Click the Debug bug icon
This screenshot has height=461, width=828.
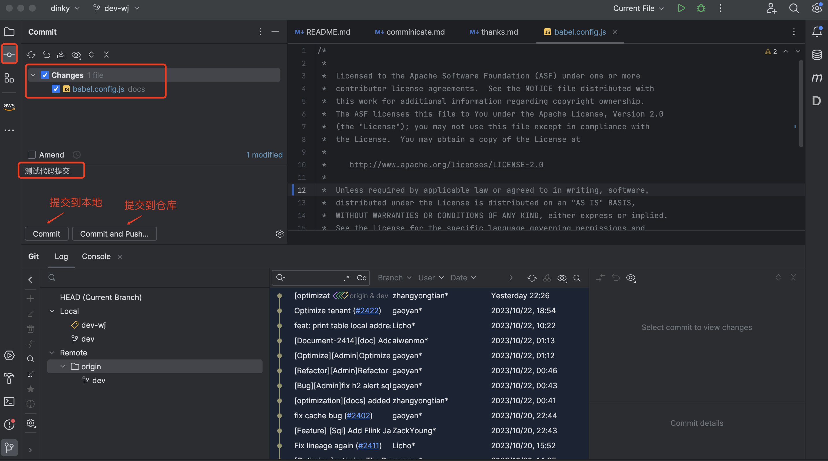click(x=701, y=8)
